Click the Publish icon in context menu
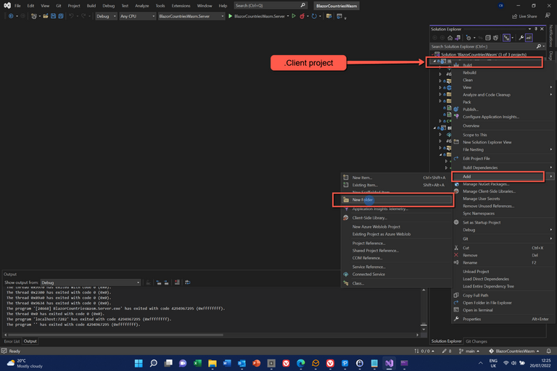This screenshot has width=557, height=371. pyautogui.click(x=456, y=109)
